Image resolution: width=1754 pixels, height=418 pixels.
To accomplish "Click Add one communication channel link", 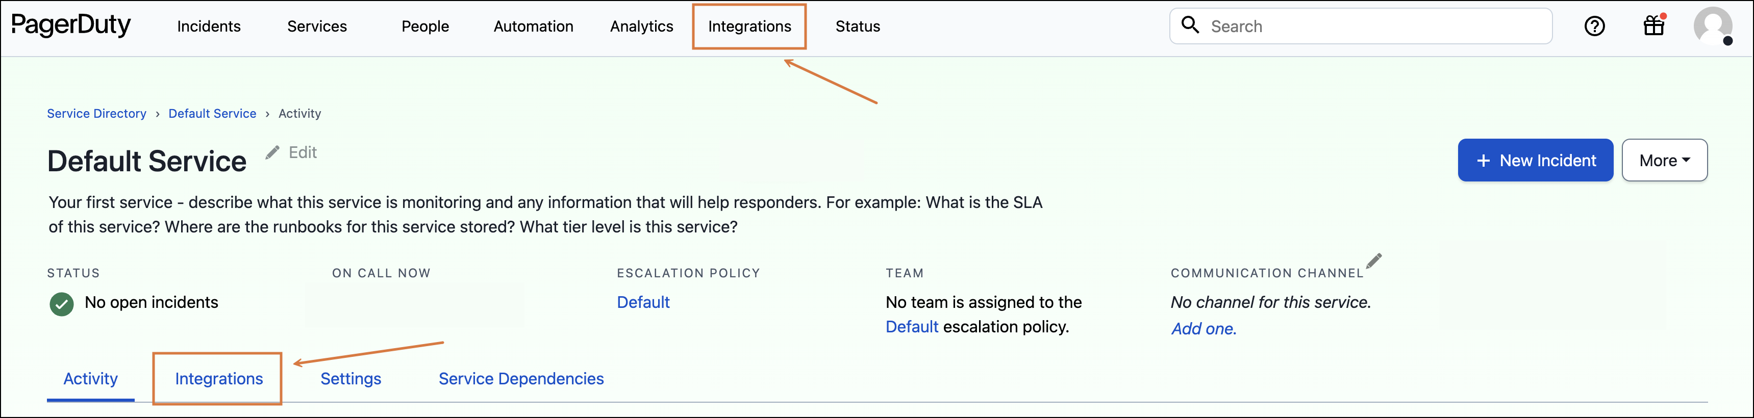I will 1203,329.
